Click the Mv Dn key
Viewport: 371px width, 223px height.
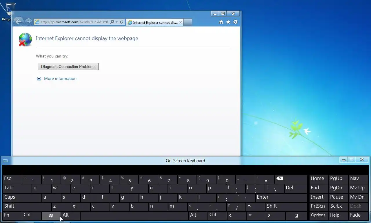click(358, 198)
